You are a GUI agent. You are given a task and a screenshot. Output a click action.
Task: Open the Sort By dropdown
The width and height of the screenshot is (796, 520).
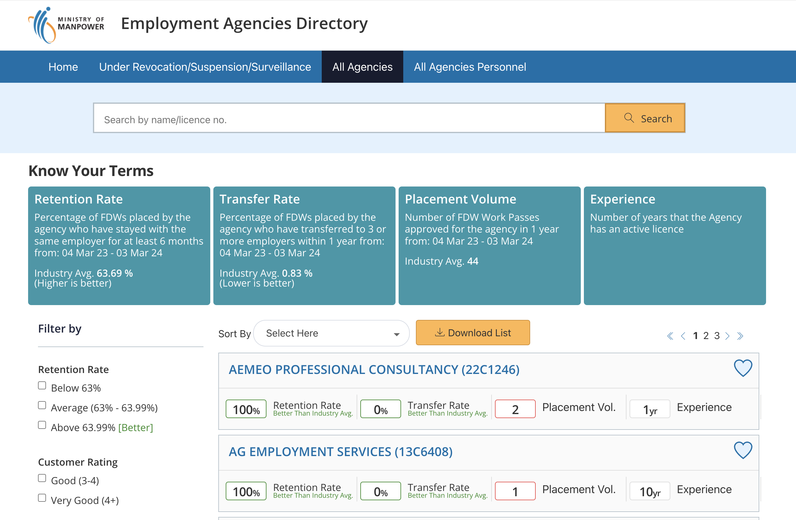tap(331, 333)
